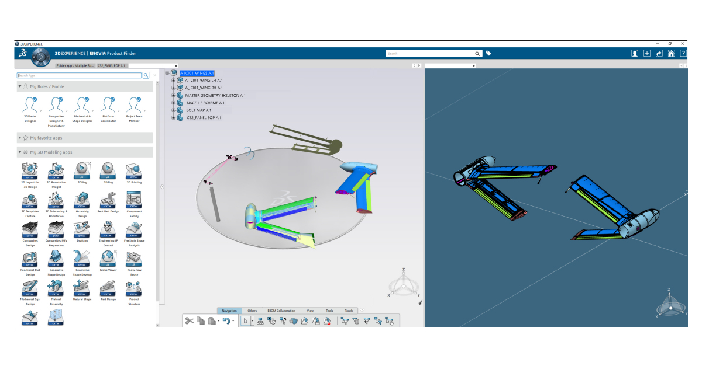Click the Undo icon

click(227, 320)
